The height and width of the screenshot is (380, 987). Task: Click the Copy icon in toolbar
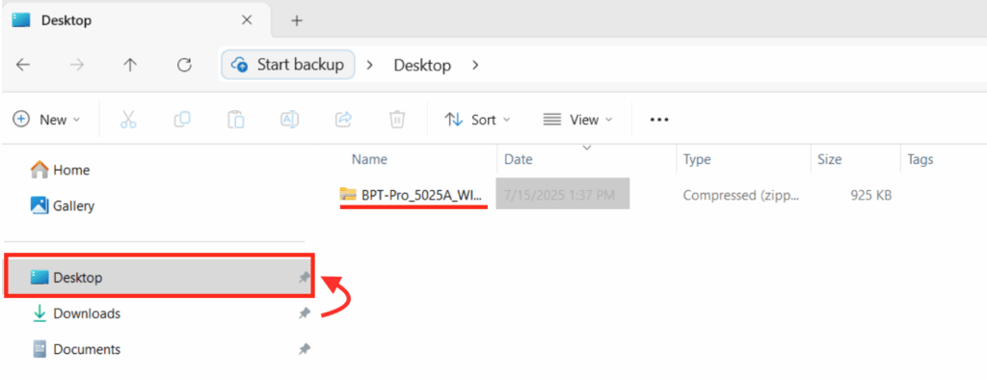[x=182, y=119]
